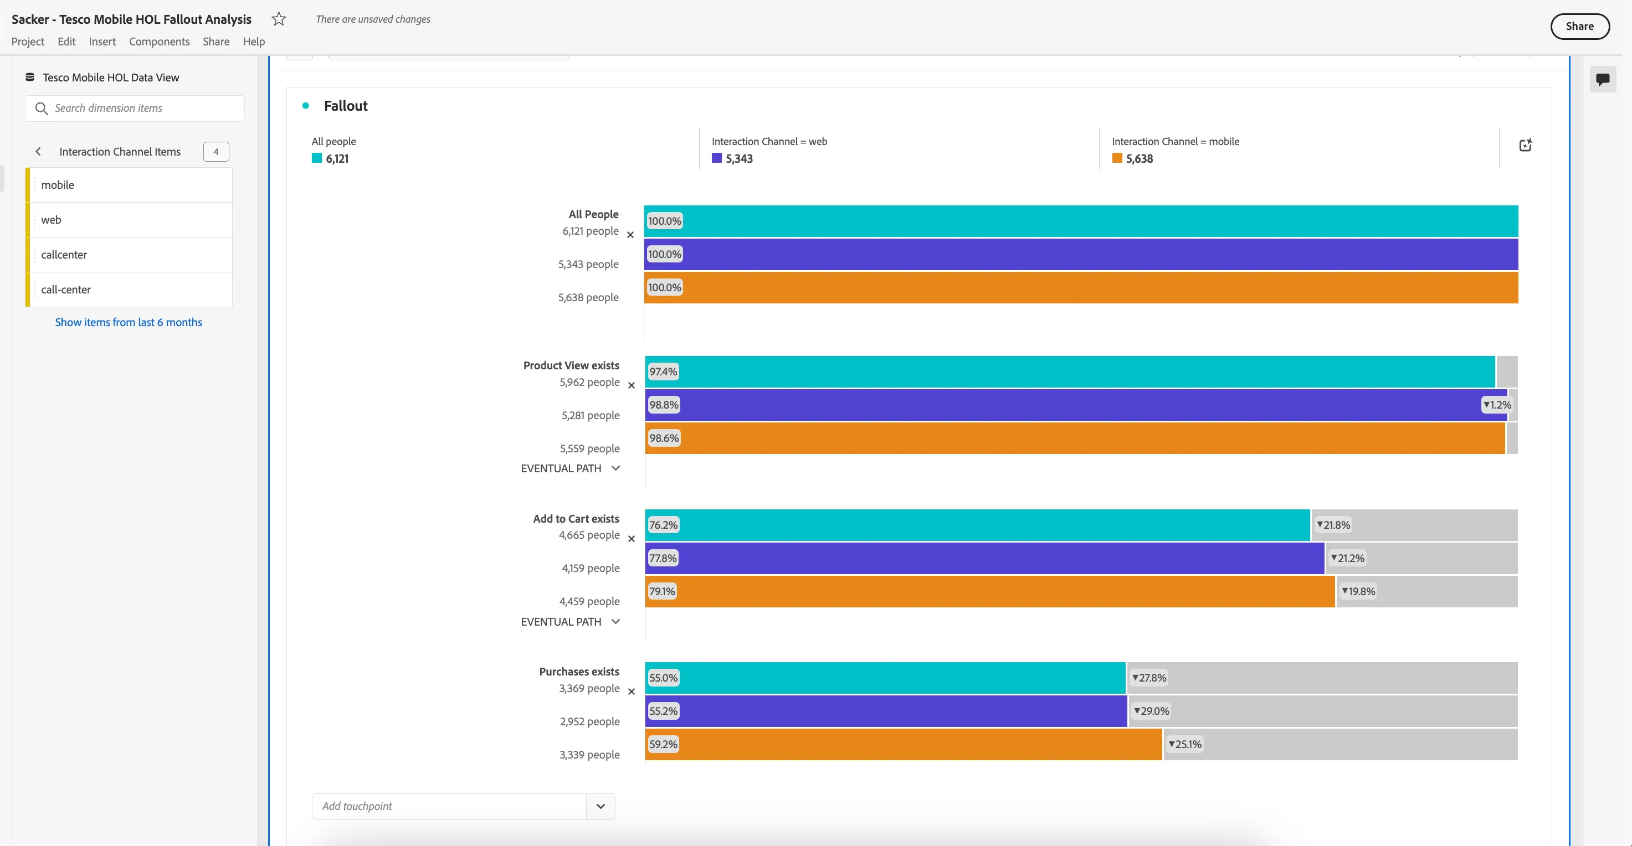Open the Help menu

[253, 41]
